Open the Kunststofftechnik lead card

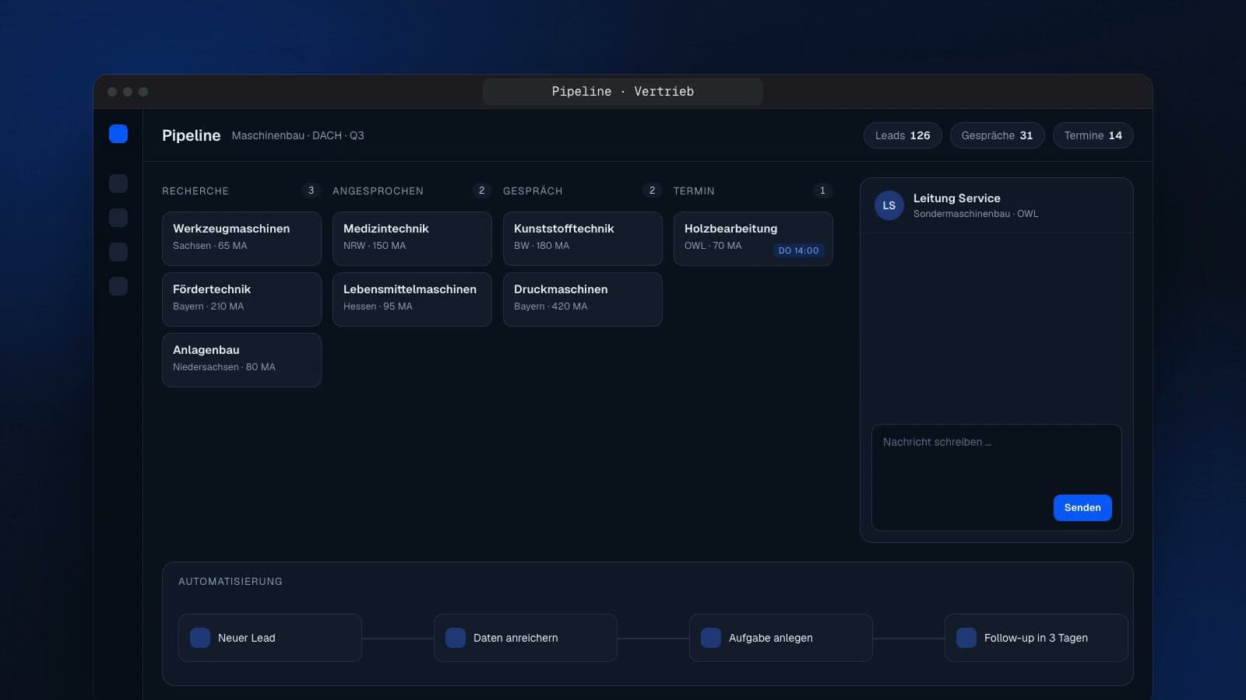[x=583, y=239]
